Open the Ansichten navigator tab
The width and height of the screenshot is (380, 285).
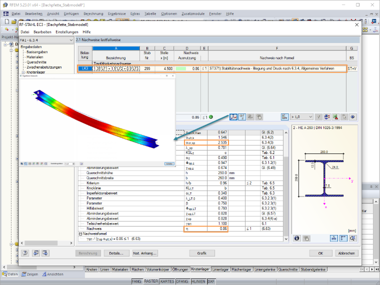pyautogui.click(x=52, y=274)
